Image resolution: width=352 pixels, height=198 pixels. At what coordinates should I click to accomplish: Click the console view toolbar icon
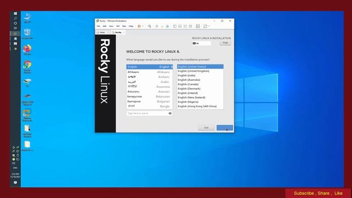pyautogui.click(x=198, y=26)
